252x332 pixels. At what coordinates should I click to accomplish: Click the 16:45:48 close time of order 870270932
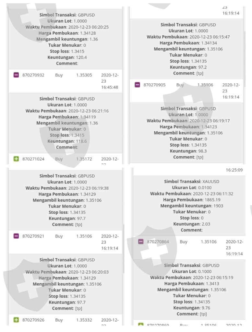tap(110, 87)
